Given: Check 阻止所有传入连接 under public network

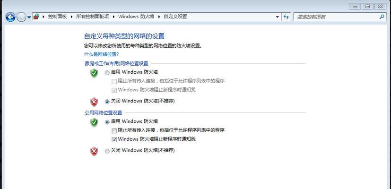Looking at the screenshot, I should tap(114, 131).
